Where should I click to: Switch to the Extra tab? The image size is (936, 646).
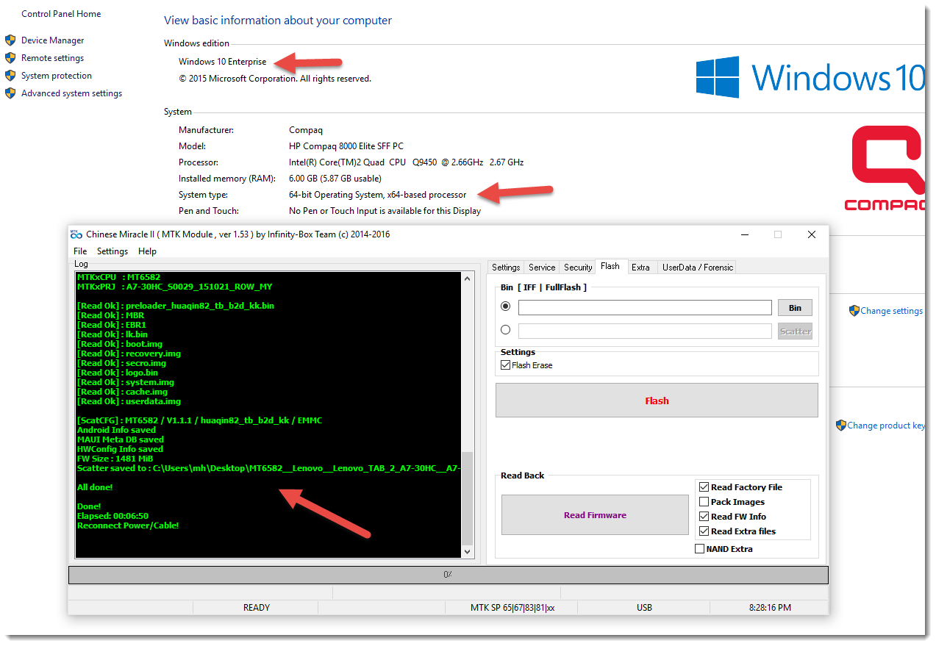pos(640,268)
